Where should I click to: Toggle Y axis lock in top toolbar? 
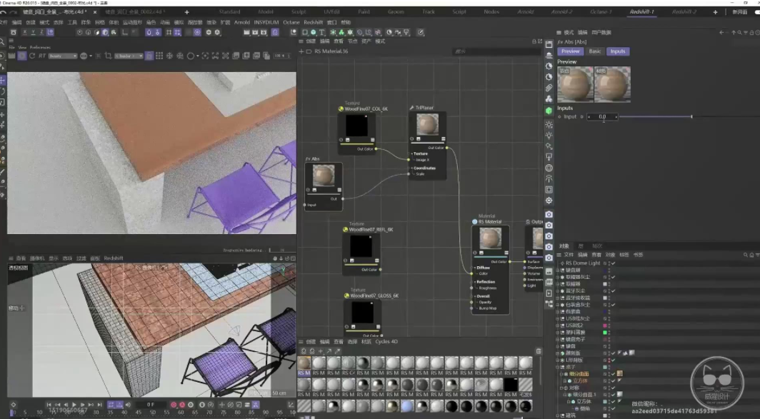coord(34,32)
